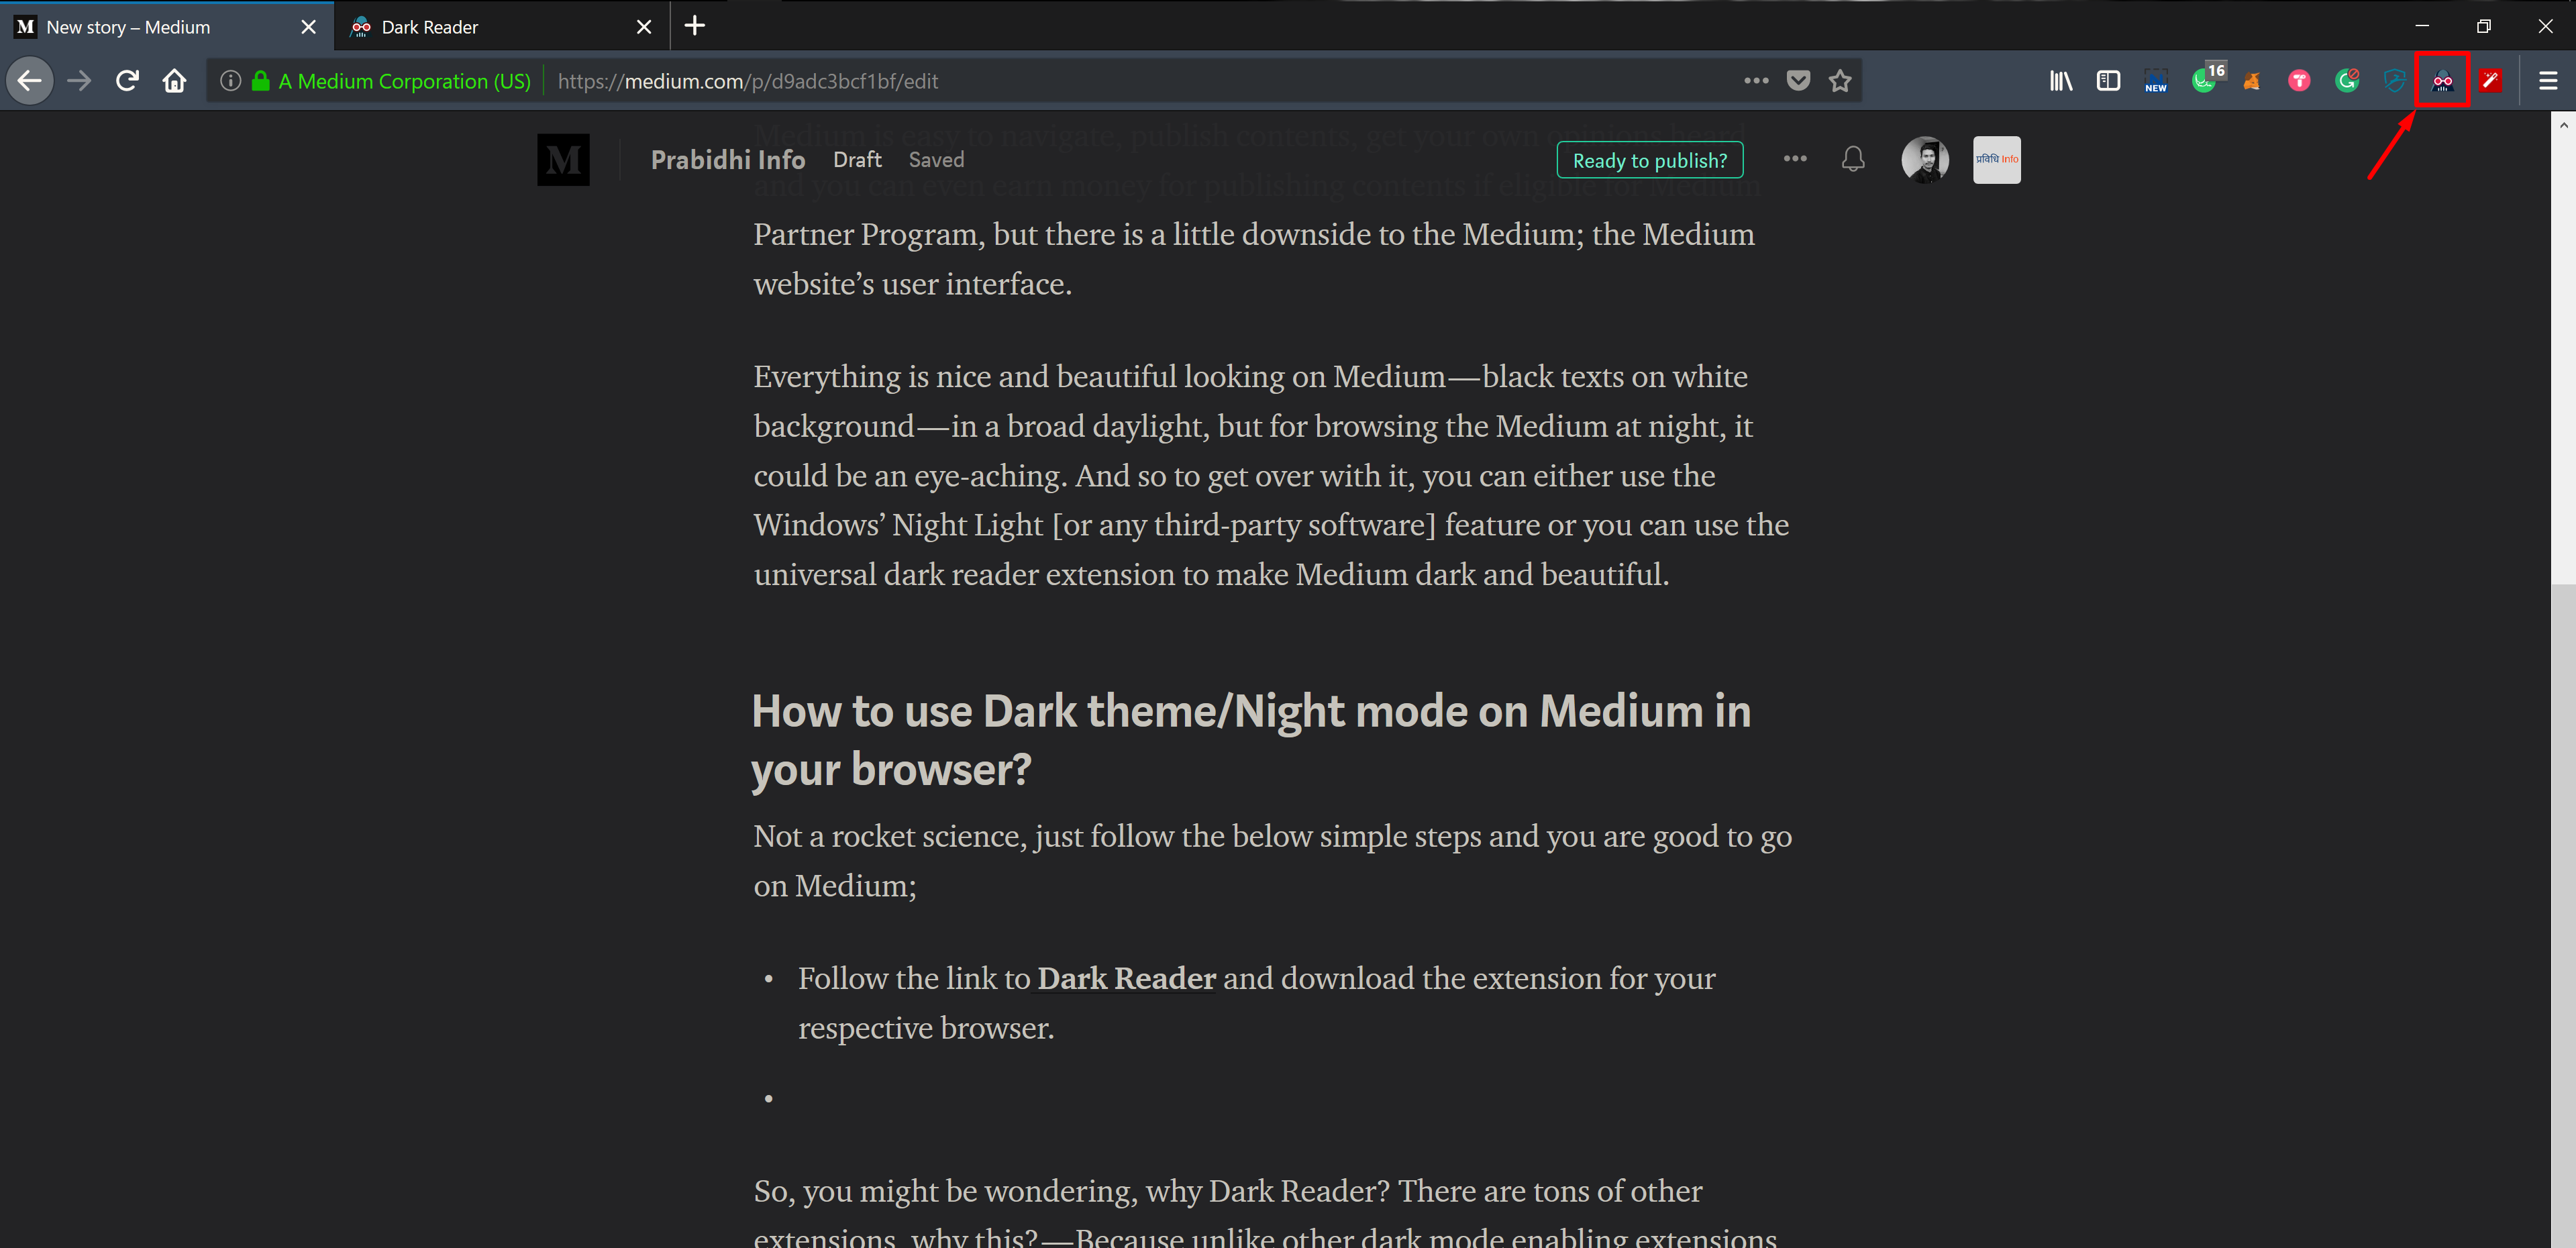Open the Firefox Library icon
The image size is (2576, 1248).
tap(2061, 81)
